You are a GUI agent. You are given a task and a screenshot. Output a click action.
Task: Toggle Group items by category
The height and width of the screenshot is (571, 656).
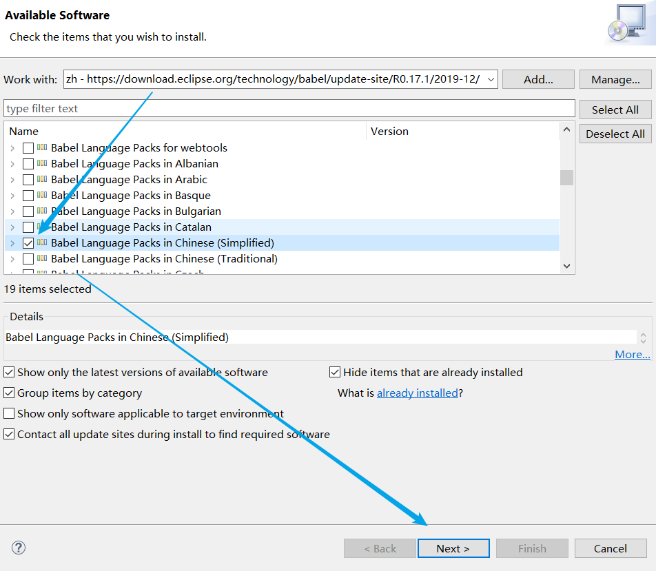9,393
